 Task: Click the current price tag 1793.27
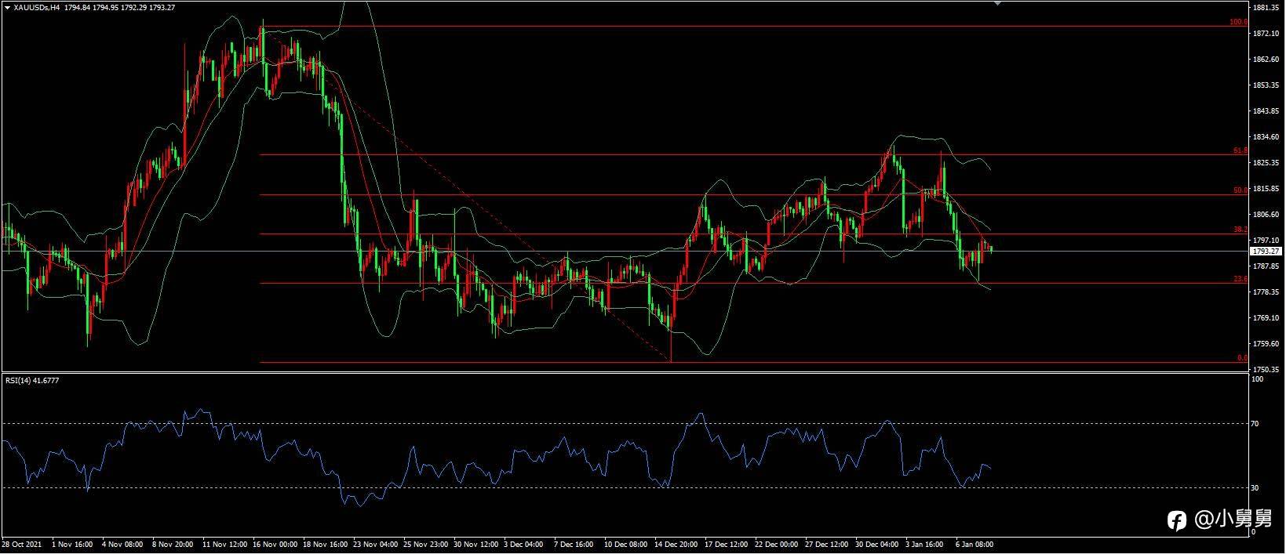pos(1266,252)
